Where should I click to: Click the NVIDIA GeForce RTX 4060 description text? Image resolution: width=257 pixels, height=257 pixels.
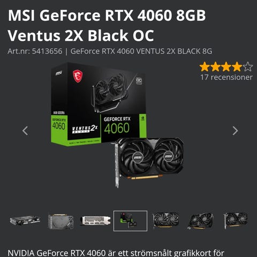click(x=116, y=253)
